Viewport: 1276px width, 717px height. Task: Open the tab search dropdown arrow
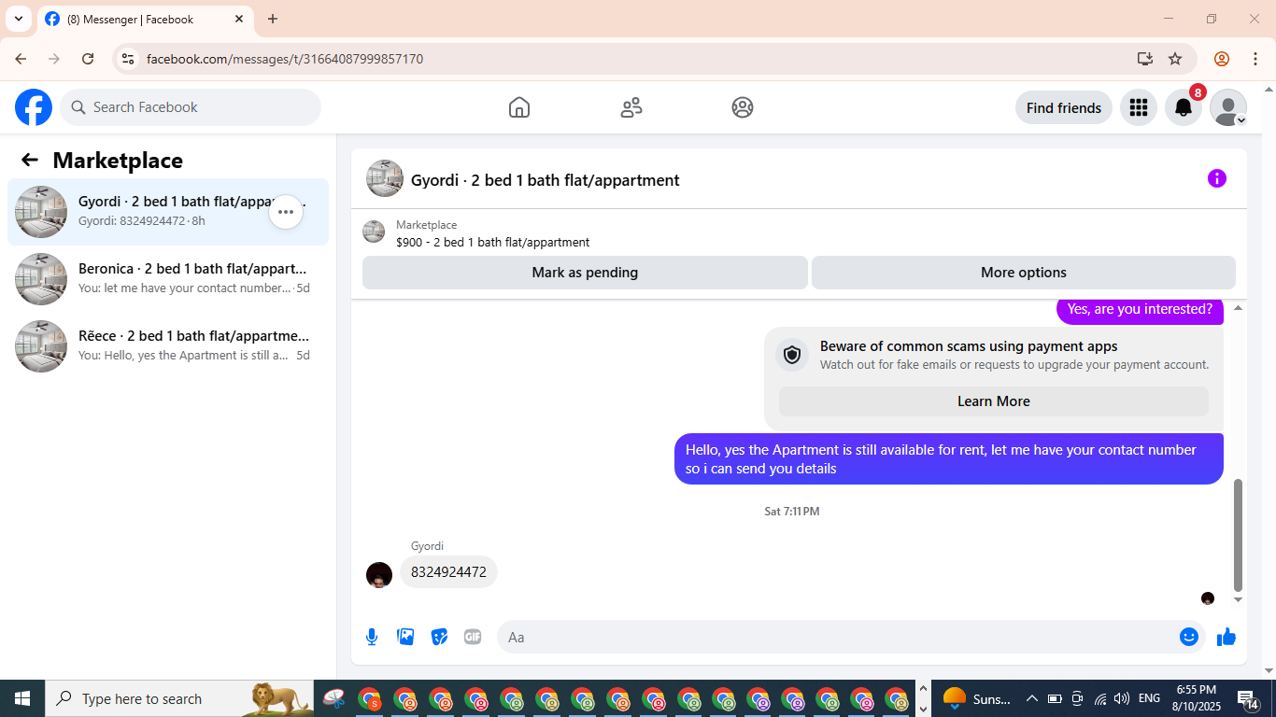(19, 19)
